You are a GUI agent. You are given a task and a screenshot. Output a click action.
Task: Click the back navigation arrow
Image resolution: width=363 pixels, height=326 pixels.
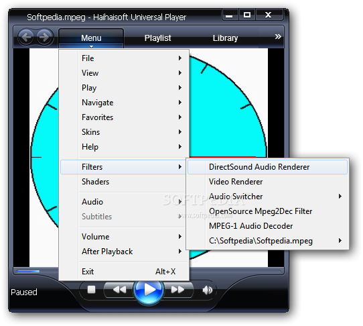26,37
